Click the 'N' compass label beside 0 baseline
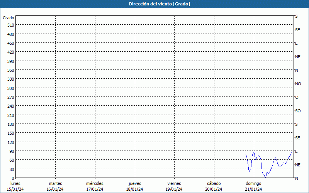 [x=297, y=178]
